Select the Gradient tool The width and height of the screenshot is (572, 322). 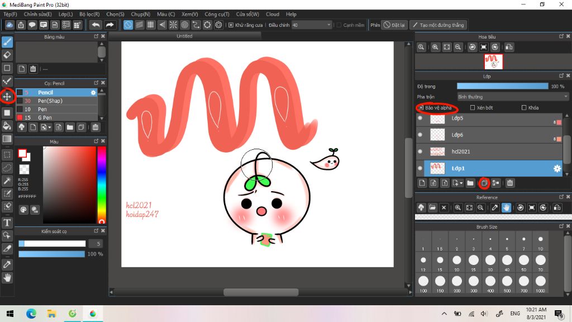tap(7, 139)
